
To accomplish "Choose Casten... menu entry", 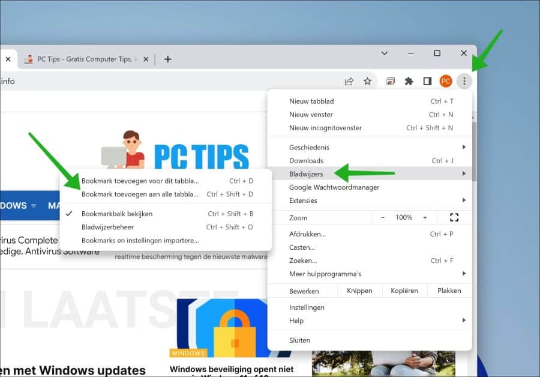I will 370,247.
